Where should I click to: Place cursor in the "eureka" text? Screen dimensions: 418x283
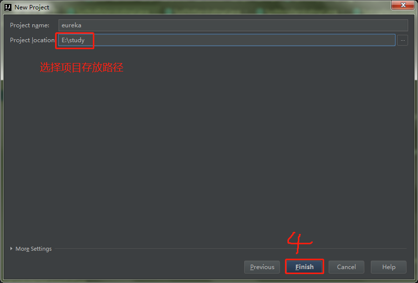[x=71, y=25]
